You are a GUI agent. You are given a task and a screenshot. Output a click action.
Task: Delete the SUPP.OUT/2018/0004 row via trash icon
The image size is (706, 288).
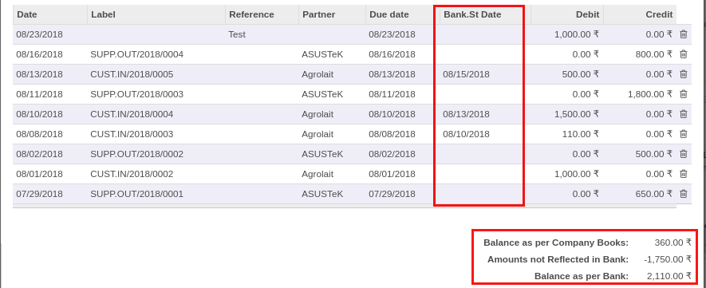(x=683, y=54)
